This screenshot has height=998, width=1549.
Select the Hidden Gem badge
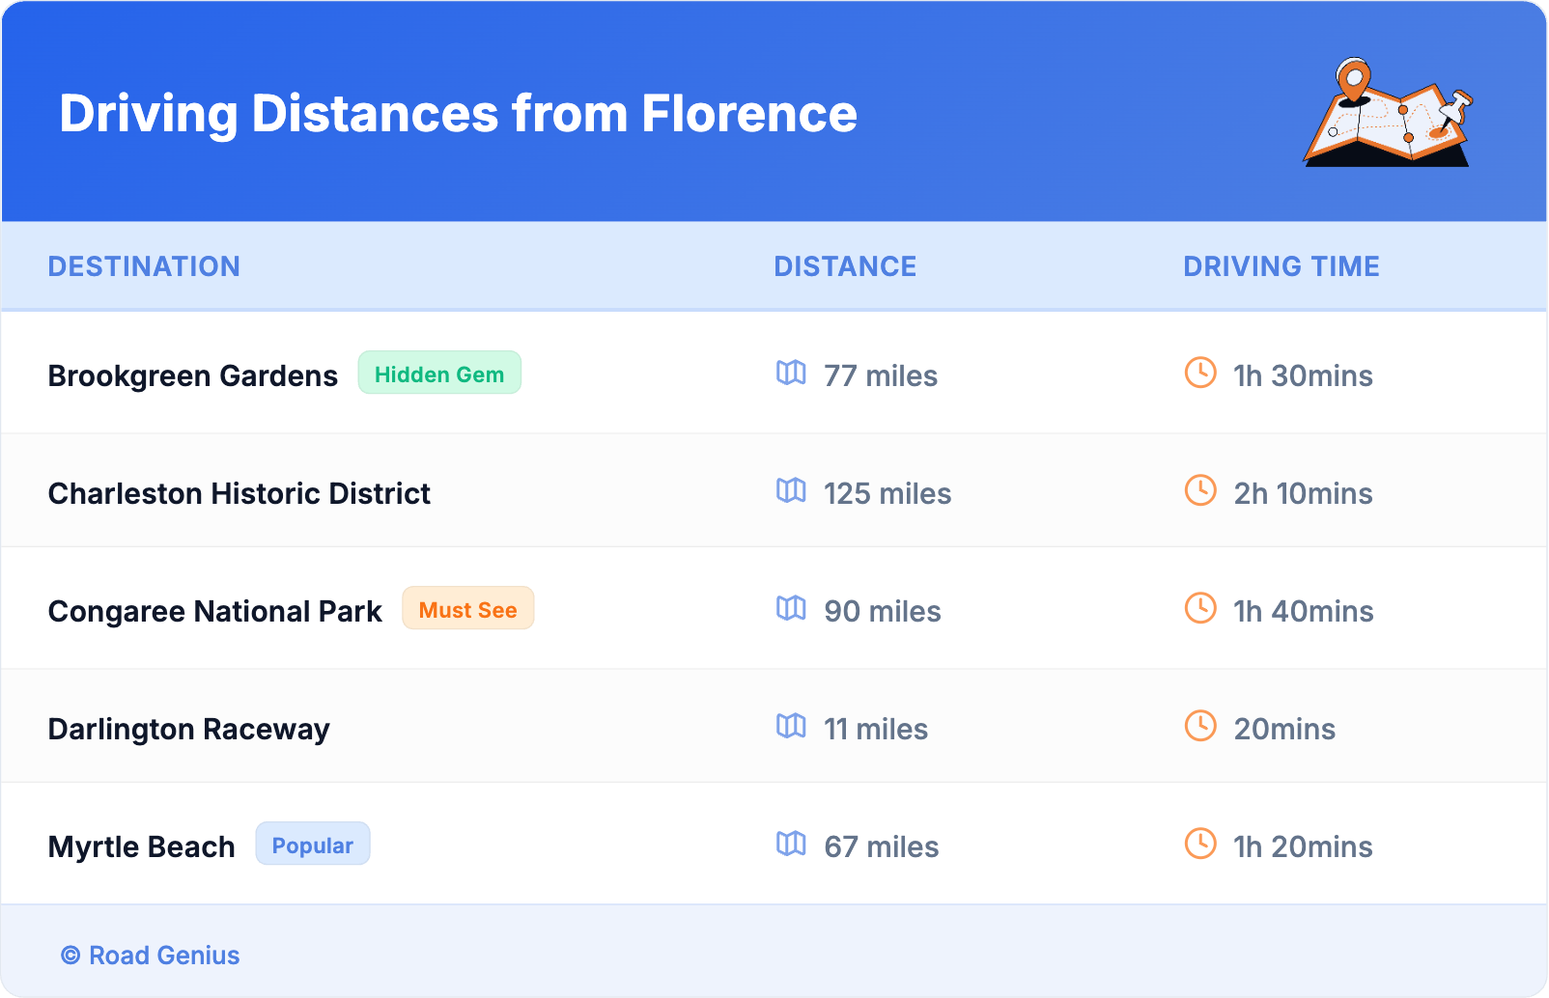click(x=439, y=374)
